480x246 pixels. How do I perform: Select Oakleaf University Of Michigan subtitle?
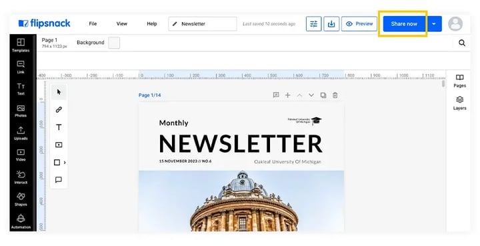pos(287,162)
